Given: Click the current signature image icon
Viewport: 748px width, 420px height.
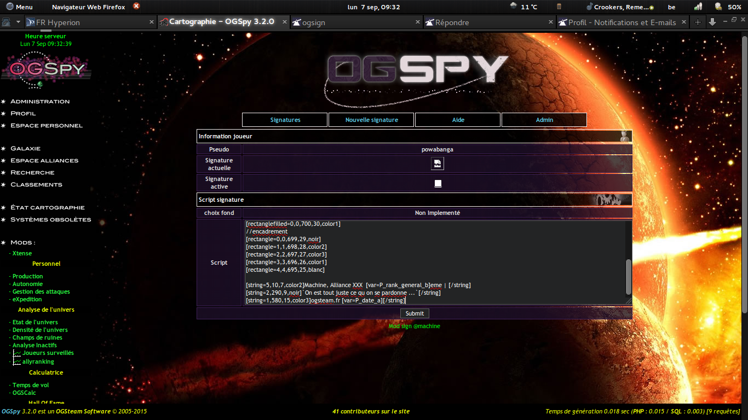Looking at the screenshot, I should pyautogui.click(x=438, y=164).
